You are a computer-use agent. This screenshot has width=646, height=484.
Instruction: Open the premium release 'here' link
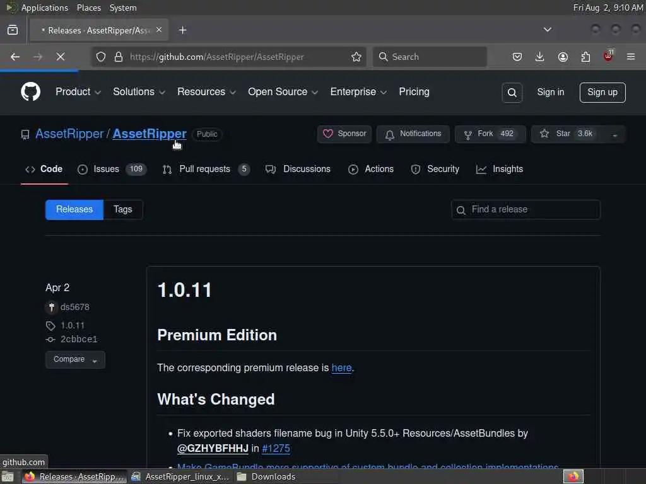[341, 367]
